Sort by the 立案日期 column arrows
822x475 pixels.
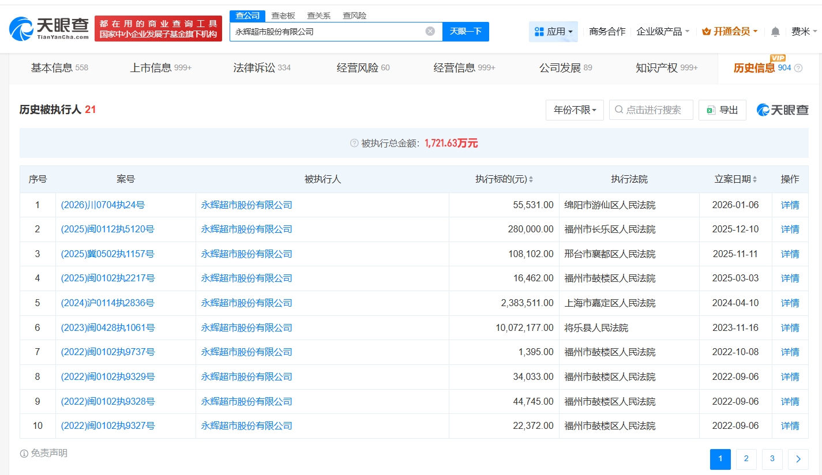pyautogui.click(x=755, y=179)
